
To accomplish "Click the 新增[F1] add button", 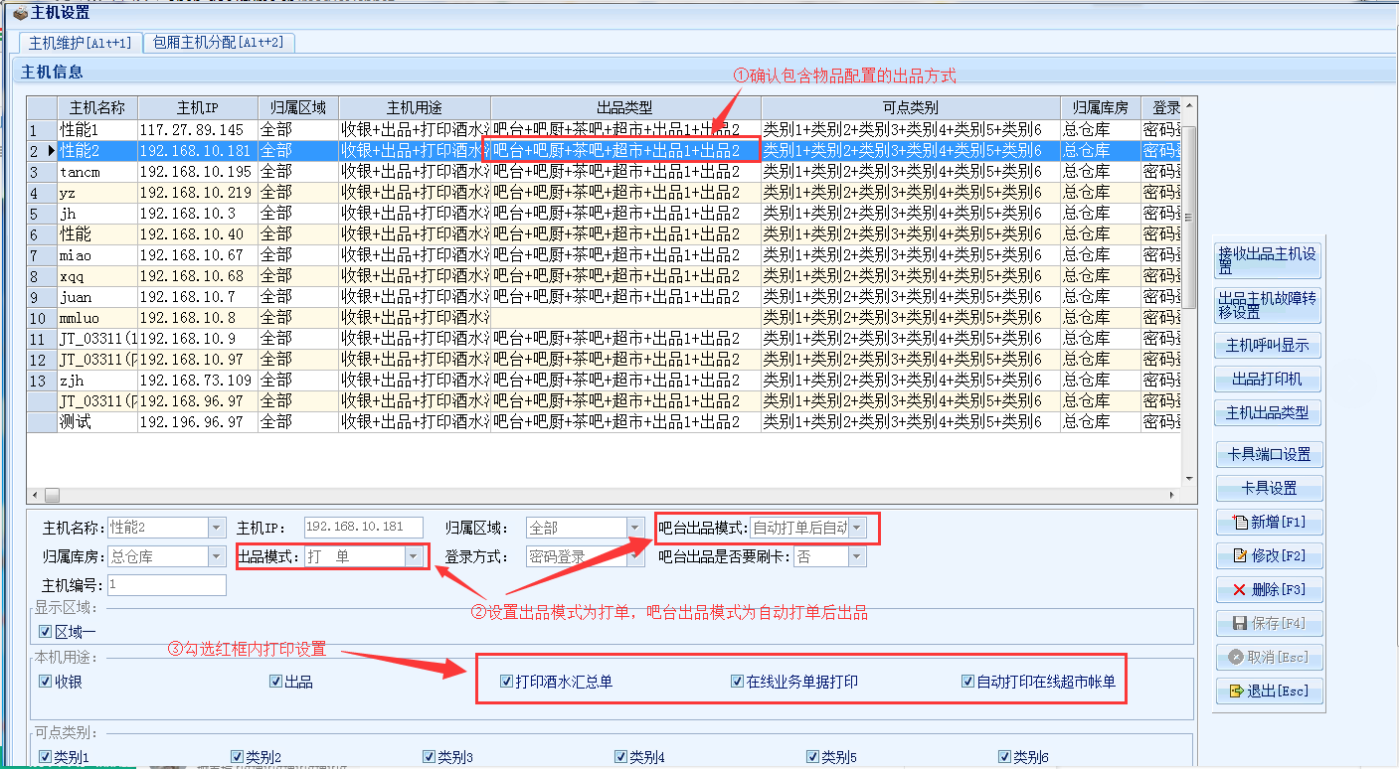I will [x=1269, y=522].
